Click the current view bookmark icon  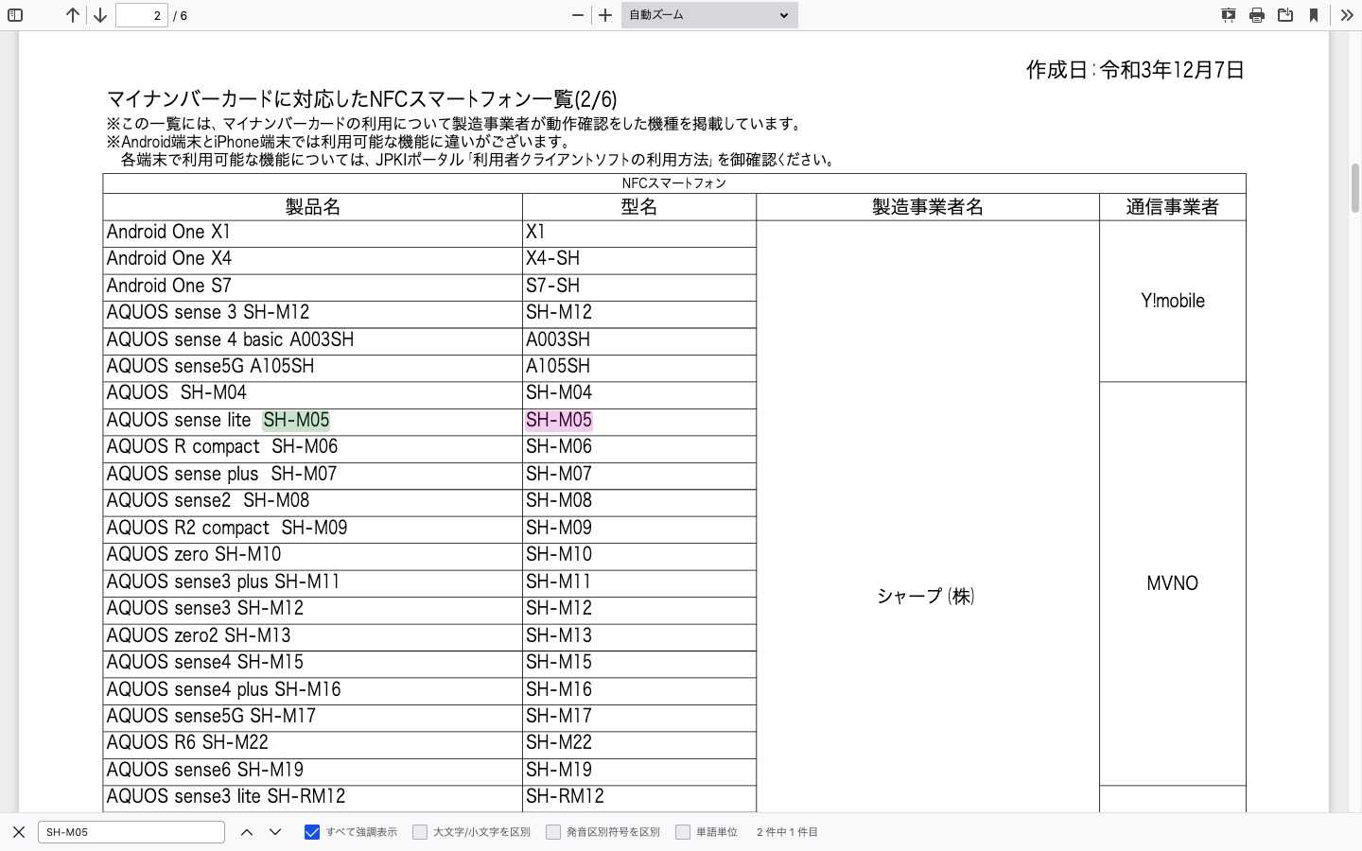[1314, 15]
